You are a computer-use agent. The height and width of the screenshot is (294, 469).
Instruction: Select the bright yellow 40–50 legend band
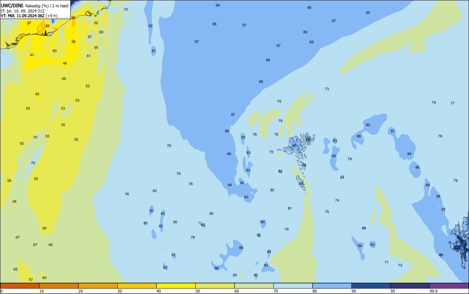click(176, 286)
